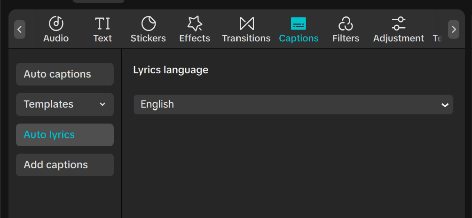Open the Filters icon
472x218 pixels.
[x=346, y=24]
